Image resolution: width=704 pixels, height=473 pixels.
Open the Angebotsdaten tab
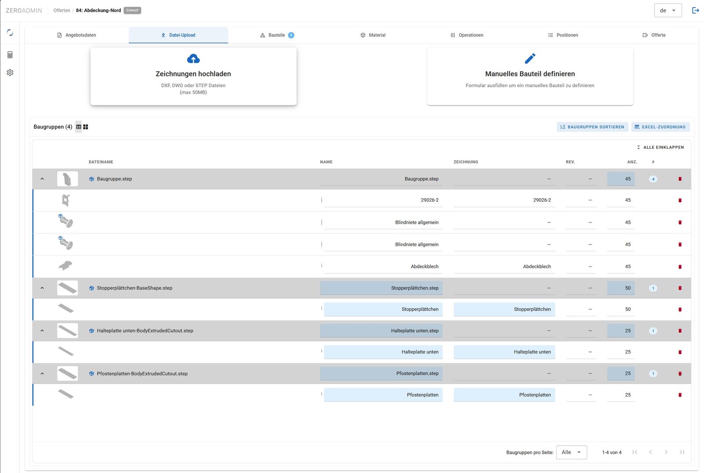point(77,35)
